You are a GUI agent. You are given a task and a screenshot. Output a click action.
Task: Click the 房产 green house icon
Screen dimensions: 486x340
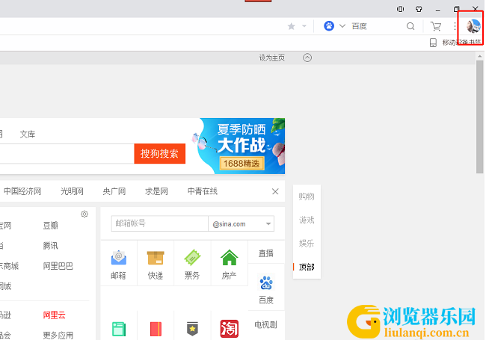coord(229,258)
